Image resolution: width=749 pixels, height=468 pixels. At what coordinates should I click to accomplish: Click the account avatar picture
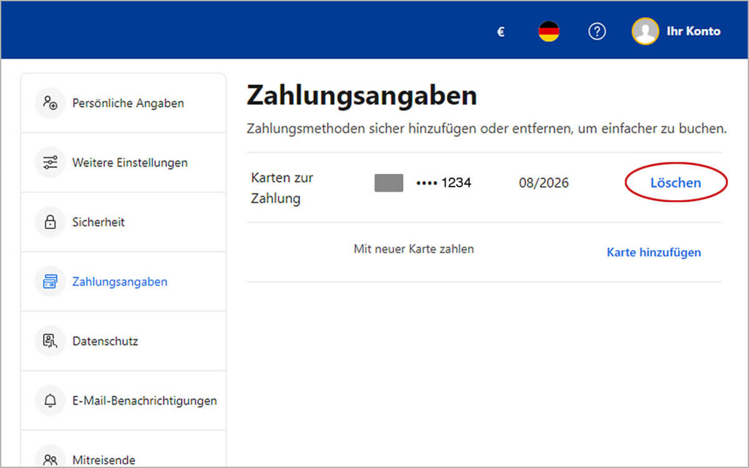click(645, 31)
